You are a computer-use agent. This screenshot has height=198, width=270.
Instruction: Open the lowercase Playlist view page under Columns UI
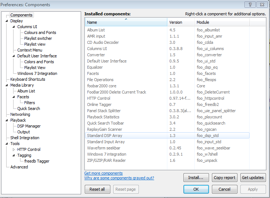pos(35,45)
